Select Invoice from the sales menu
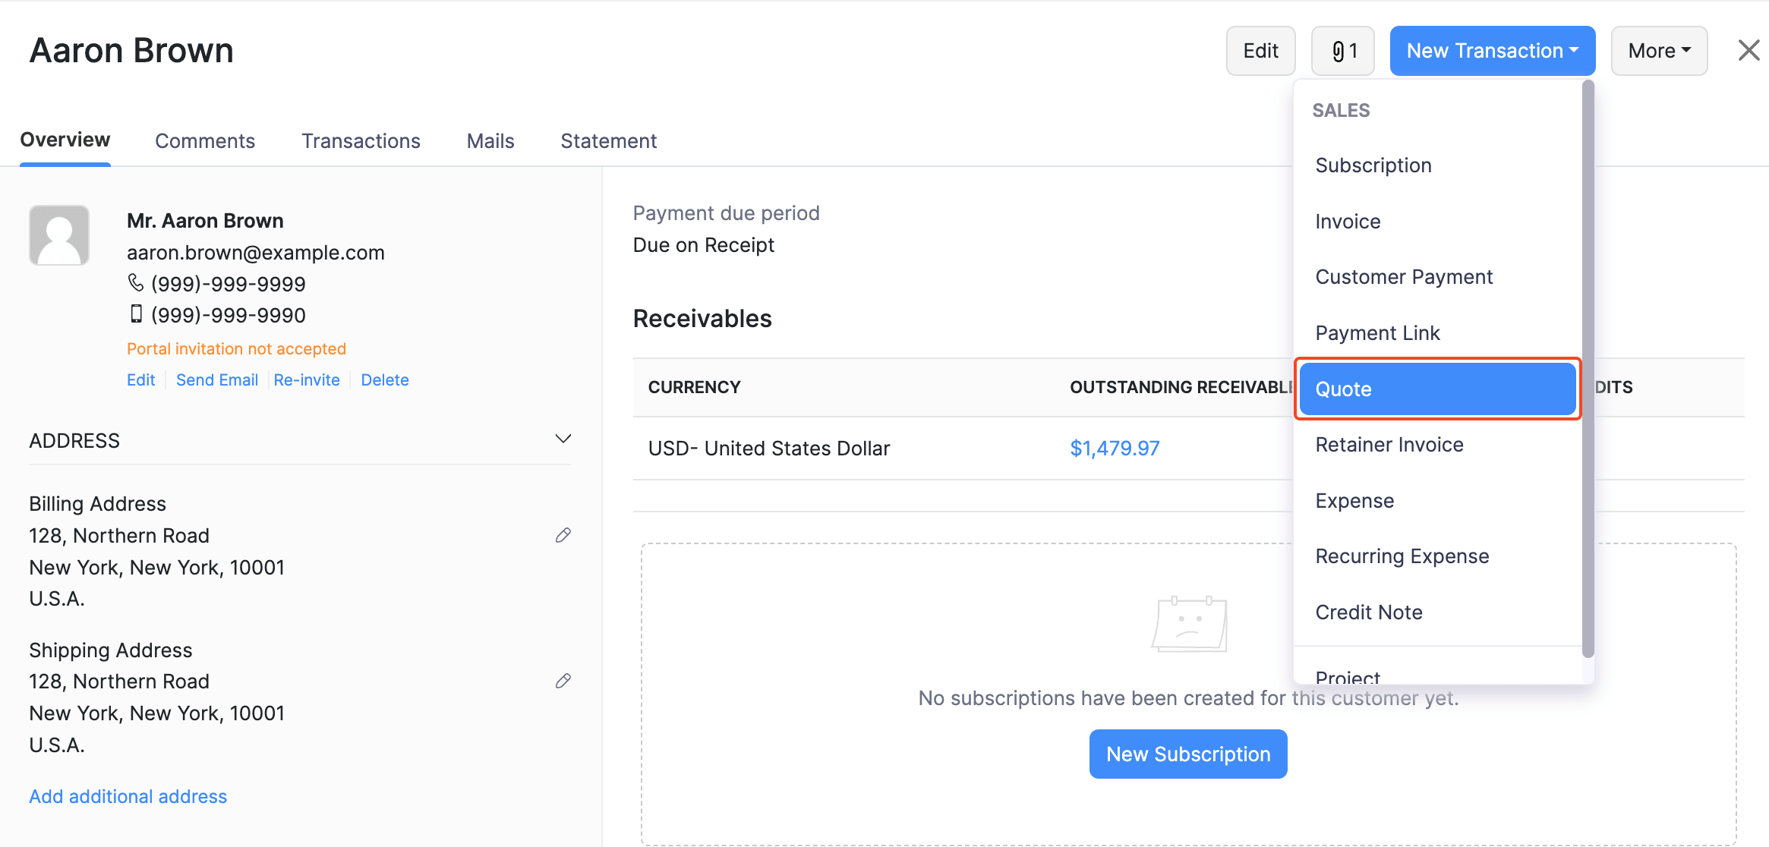Viewport: 1769px width, 847px height. click(1348, 221)
